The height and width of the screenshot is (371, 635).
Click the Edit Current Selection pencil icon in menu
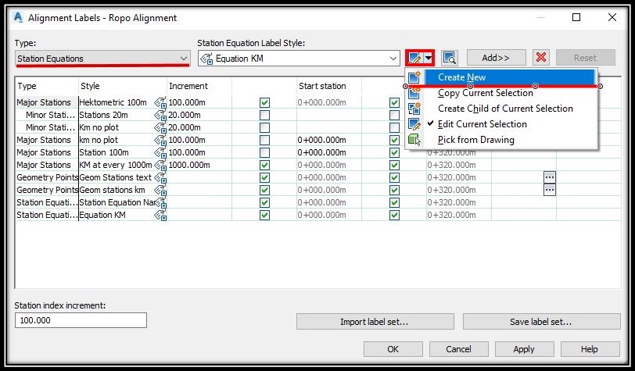[414, 125]
